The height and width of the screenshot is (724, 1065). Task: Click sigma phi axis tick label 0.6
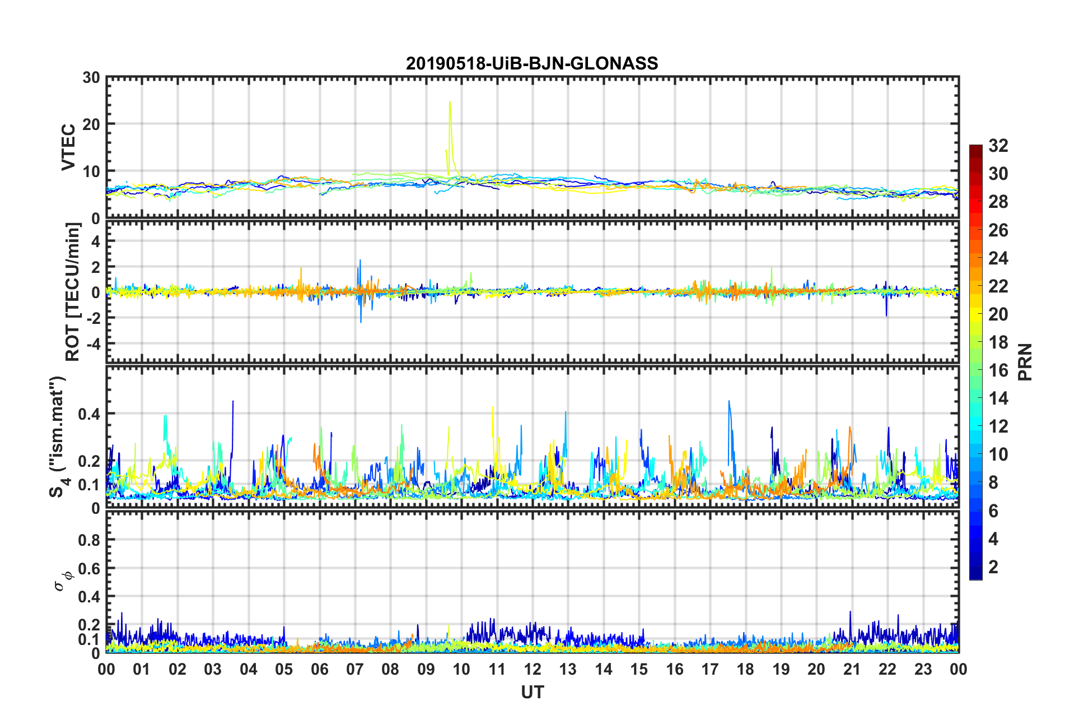point(90,569)
